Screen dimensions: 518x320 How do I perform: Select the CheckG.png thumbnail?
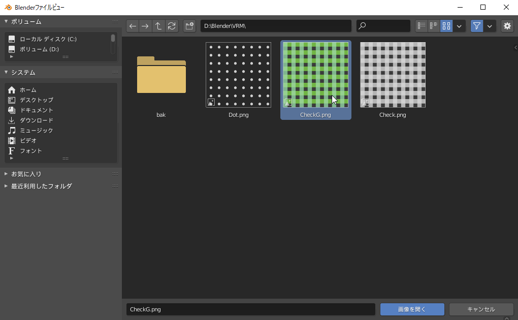click(x=315, y=75)
